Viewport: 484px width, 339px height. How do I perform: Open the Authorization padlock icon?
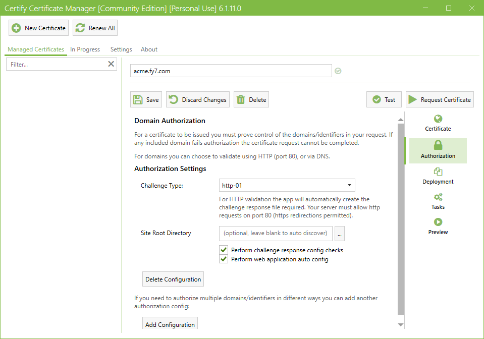point(438,145)
